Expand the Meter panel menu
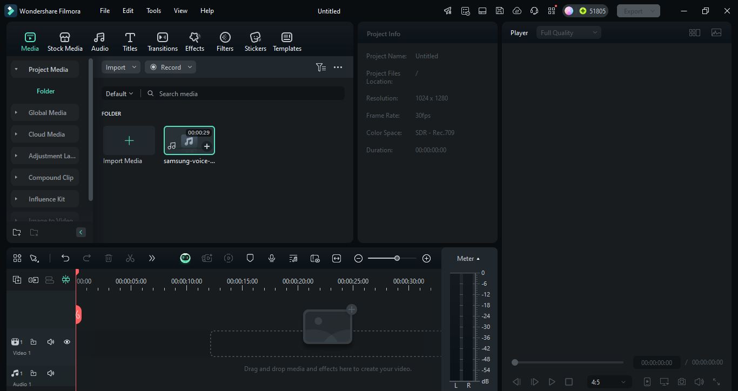This screenshot has width=738, height=391. click(x=468, y=258)
